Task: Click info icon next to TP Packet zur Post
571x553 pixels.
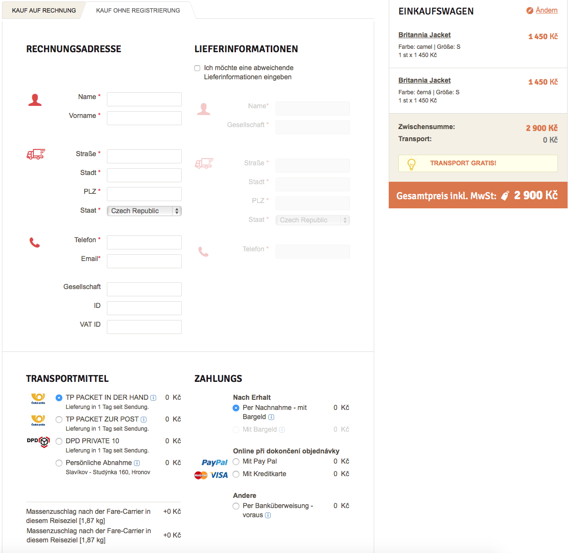Action: point(144,420)
